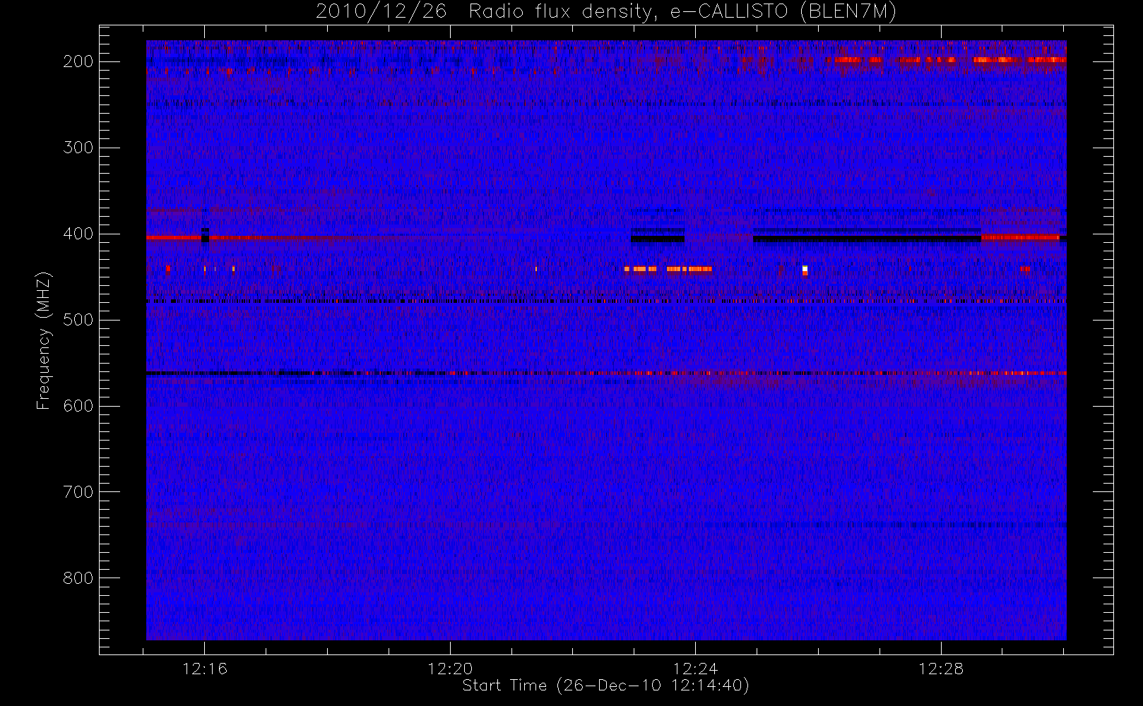Click the 700 frequency tick label
The height and width of the screenshot is (706, 1143).
pyautogui.click(x=78, y=492)
